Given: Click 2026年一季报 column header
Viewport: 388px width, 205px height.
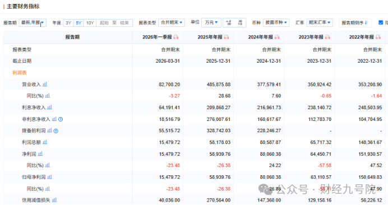Looking at the screenshot, I should click(157, 37).
